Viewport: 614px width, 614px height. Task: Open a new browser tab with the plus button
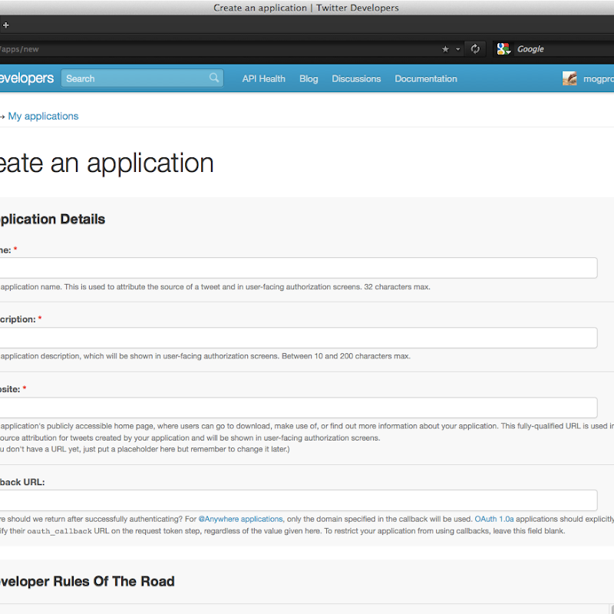(5, 25)
